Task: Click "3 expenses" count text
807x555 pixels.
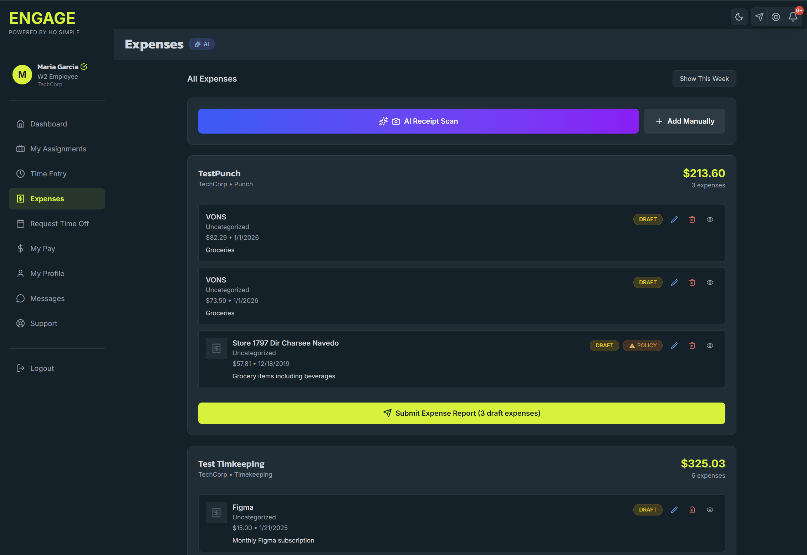Action: 708,185
